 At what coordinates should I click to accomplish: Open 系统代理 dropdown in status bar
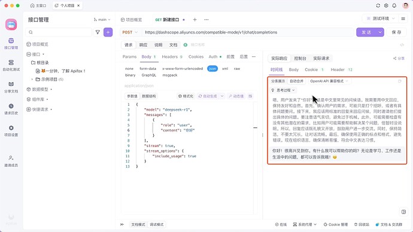pos(305,224)
